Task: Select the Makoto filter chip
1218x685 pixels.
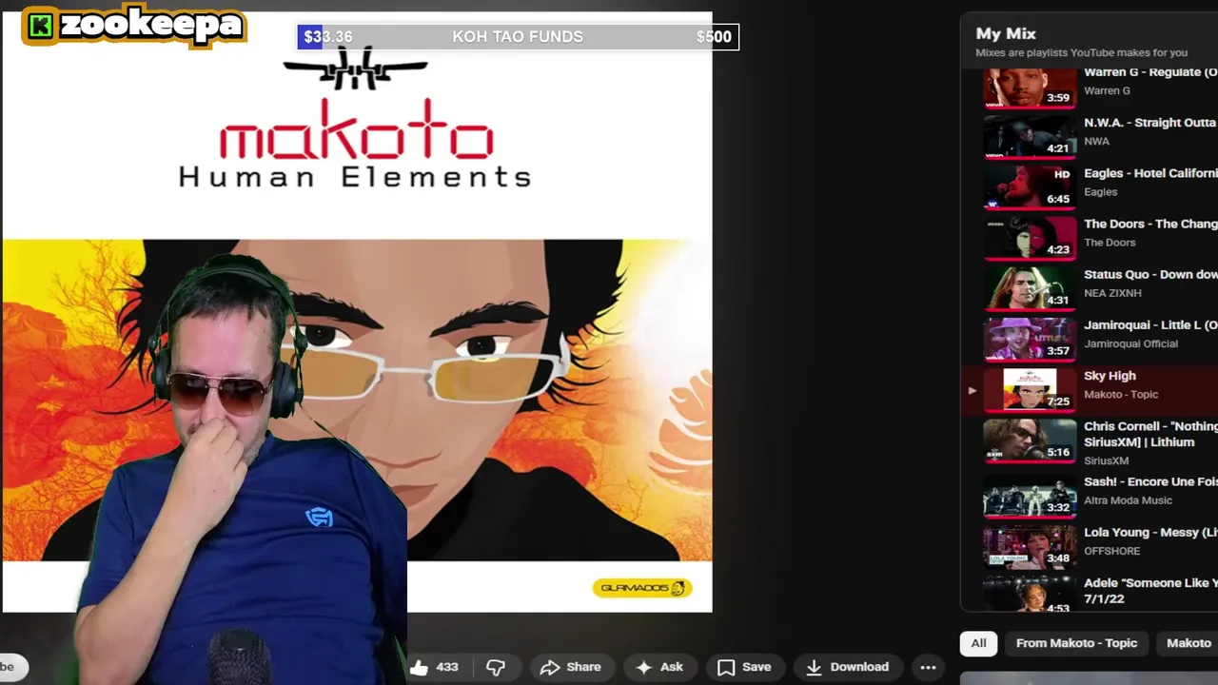Action: click(1189, 643)
